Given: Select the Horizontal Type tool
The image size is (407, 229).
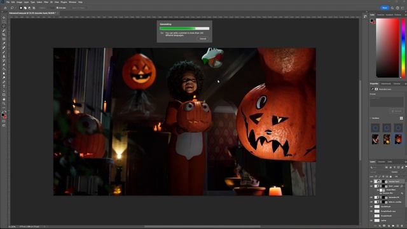Looking at the screenshot, I should [4, 87].
